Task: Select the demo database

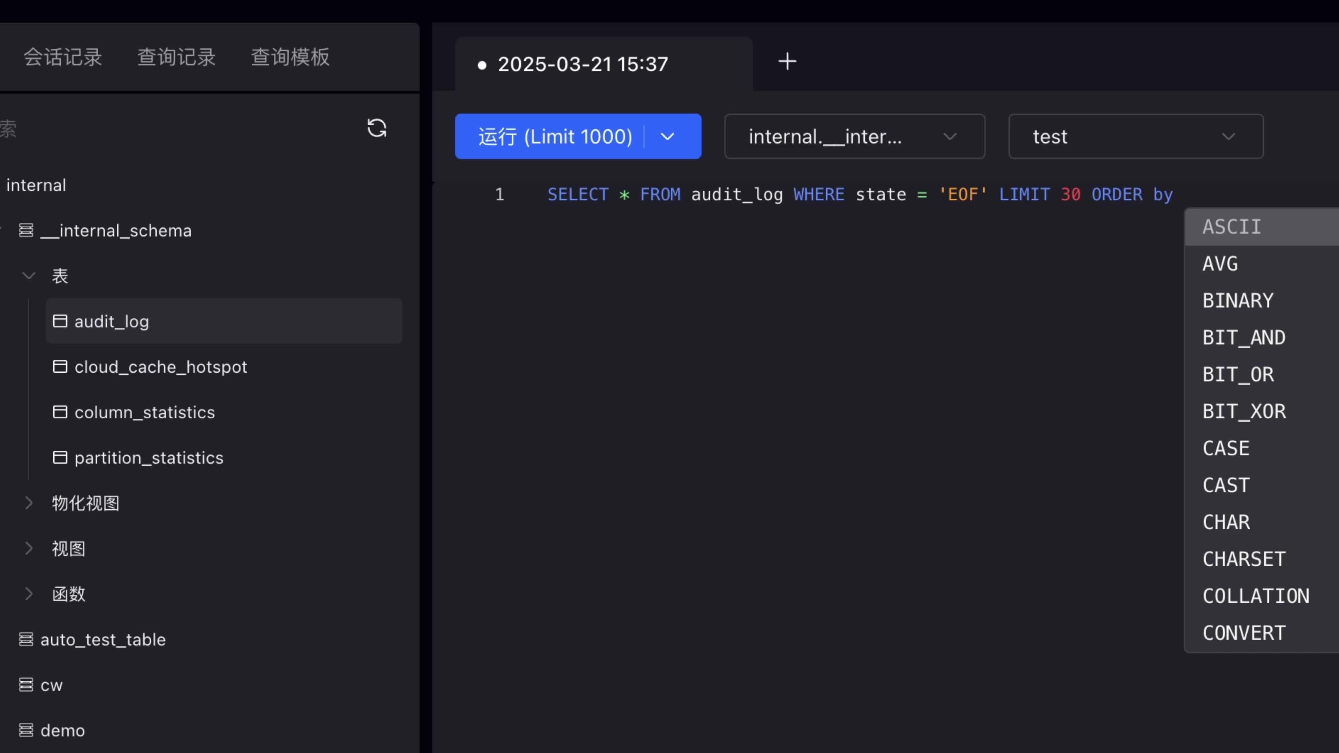Action: (62, 730)
